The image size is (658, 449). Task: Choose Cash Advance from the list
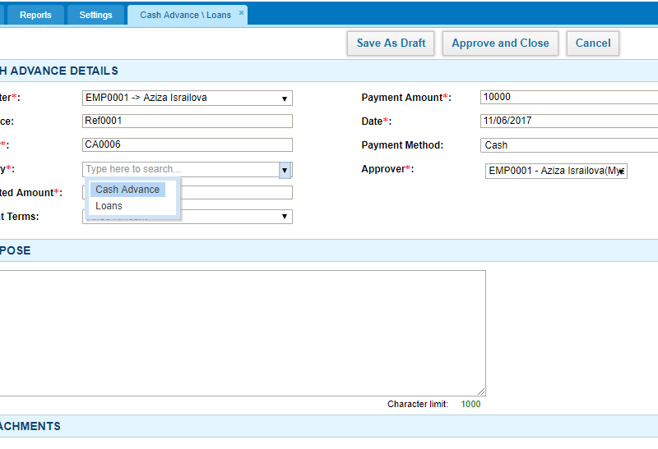pos(127,190)
